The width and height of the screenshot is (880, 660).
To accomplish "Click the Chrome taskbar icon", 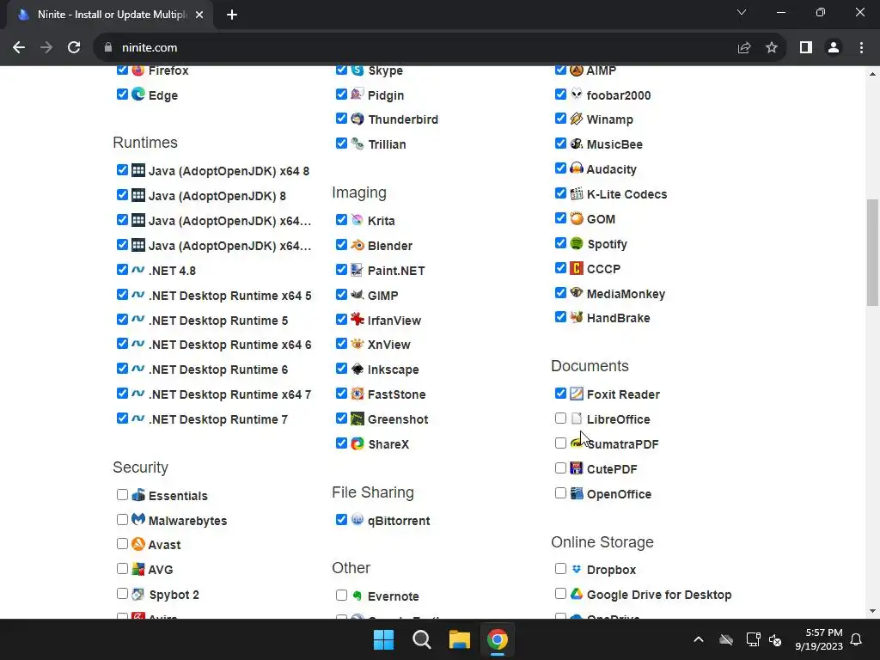I will (x=498, y=639).
